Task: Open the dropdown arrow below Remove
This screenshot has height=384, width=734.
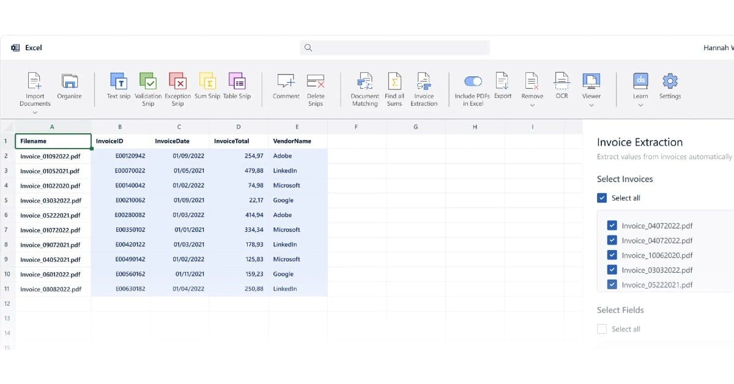Action: coord(532,105)
